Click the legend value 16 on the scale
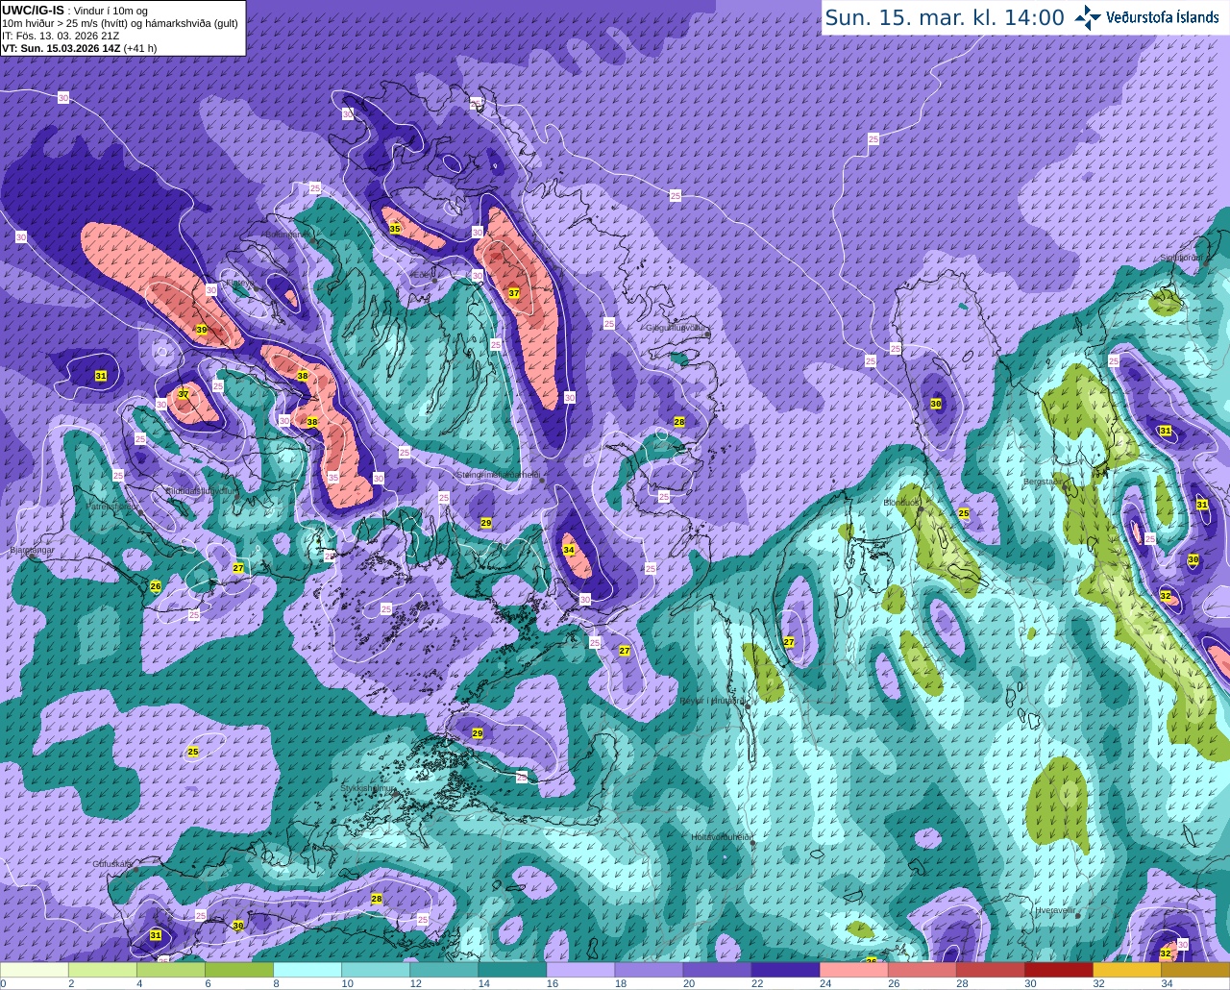This screenshot has height=990, width=1230. (x=552, y=983)
